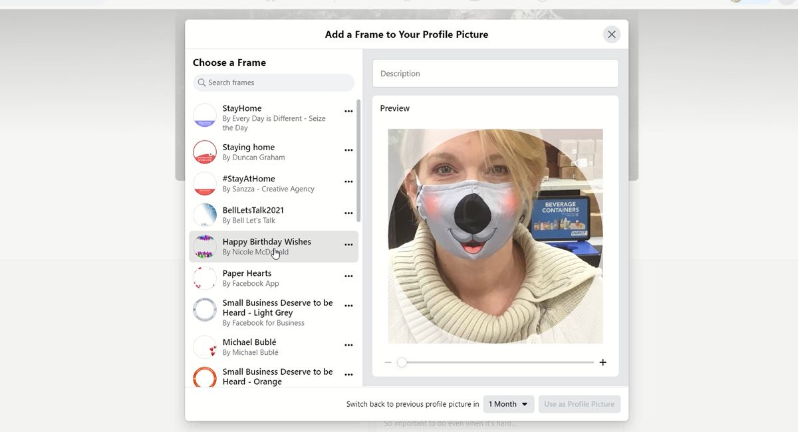
Task: Open options menu for StayHome frame
Action: click(x=348, y=111)
